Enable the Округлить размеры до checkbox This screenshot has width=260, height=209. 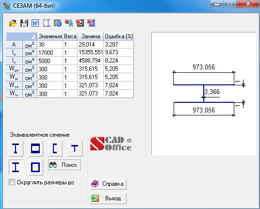click(x=12, y=182)
